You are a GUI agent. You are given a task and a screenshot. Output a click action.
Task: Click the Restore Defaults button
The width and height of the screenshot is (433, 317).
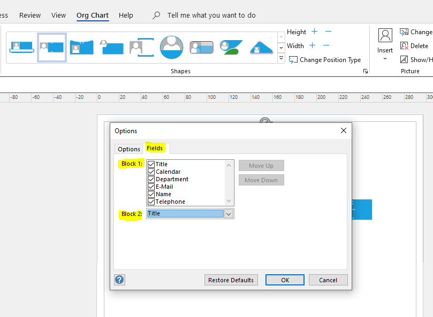[231, 280]
